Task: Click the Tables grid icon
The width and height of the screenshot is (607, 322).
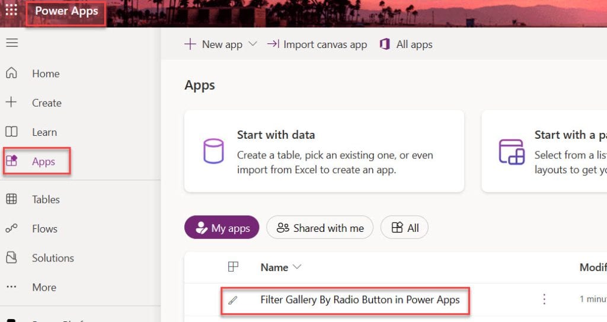Action: [x=12, y=199]
